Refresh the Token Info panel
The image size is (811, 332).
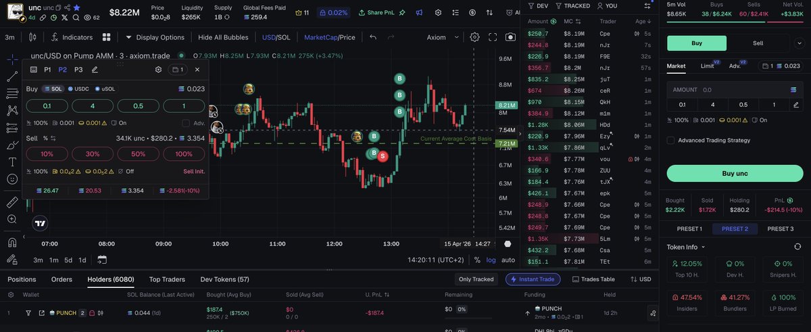click(x=797, y=247)
